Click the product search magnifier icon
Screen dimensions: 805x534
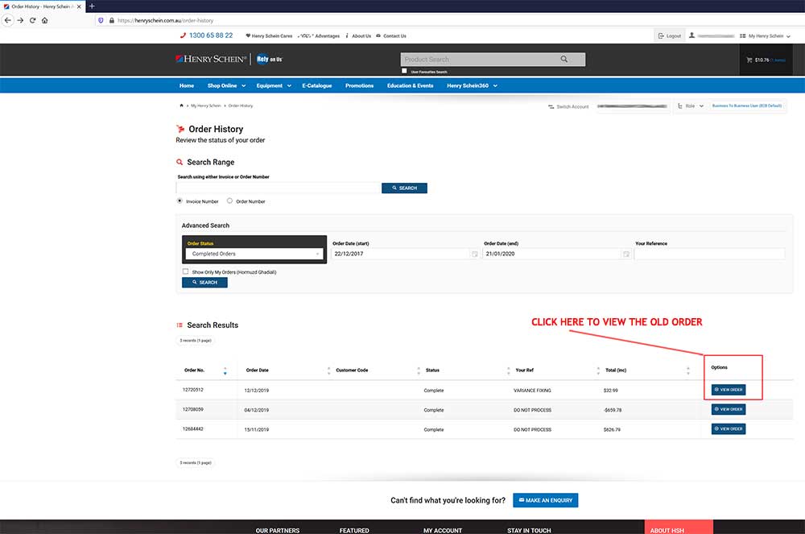[564, 60]
